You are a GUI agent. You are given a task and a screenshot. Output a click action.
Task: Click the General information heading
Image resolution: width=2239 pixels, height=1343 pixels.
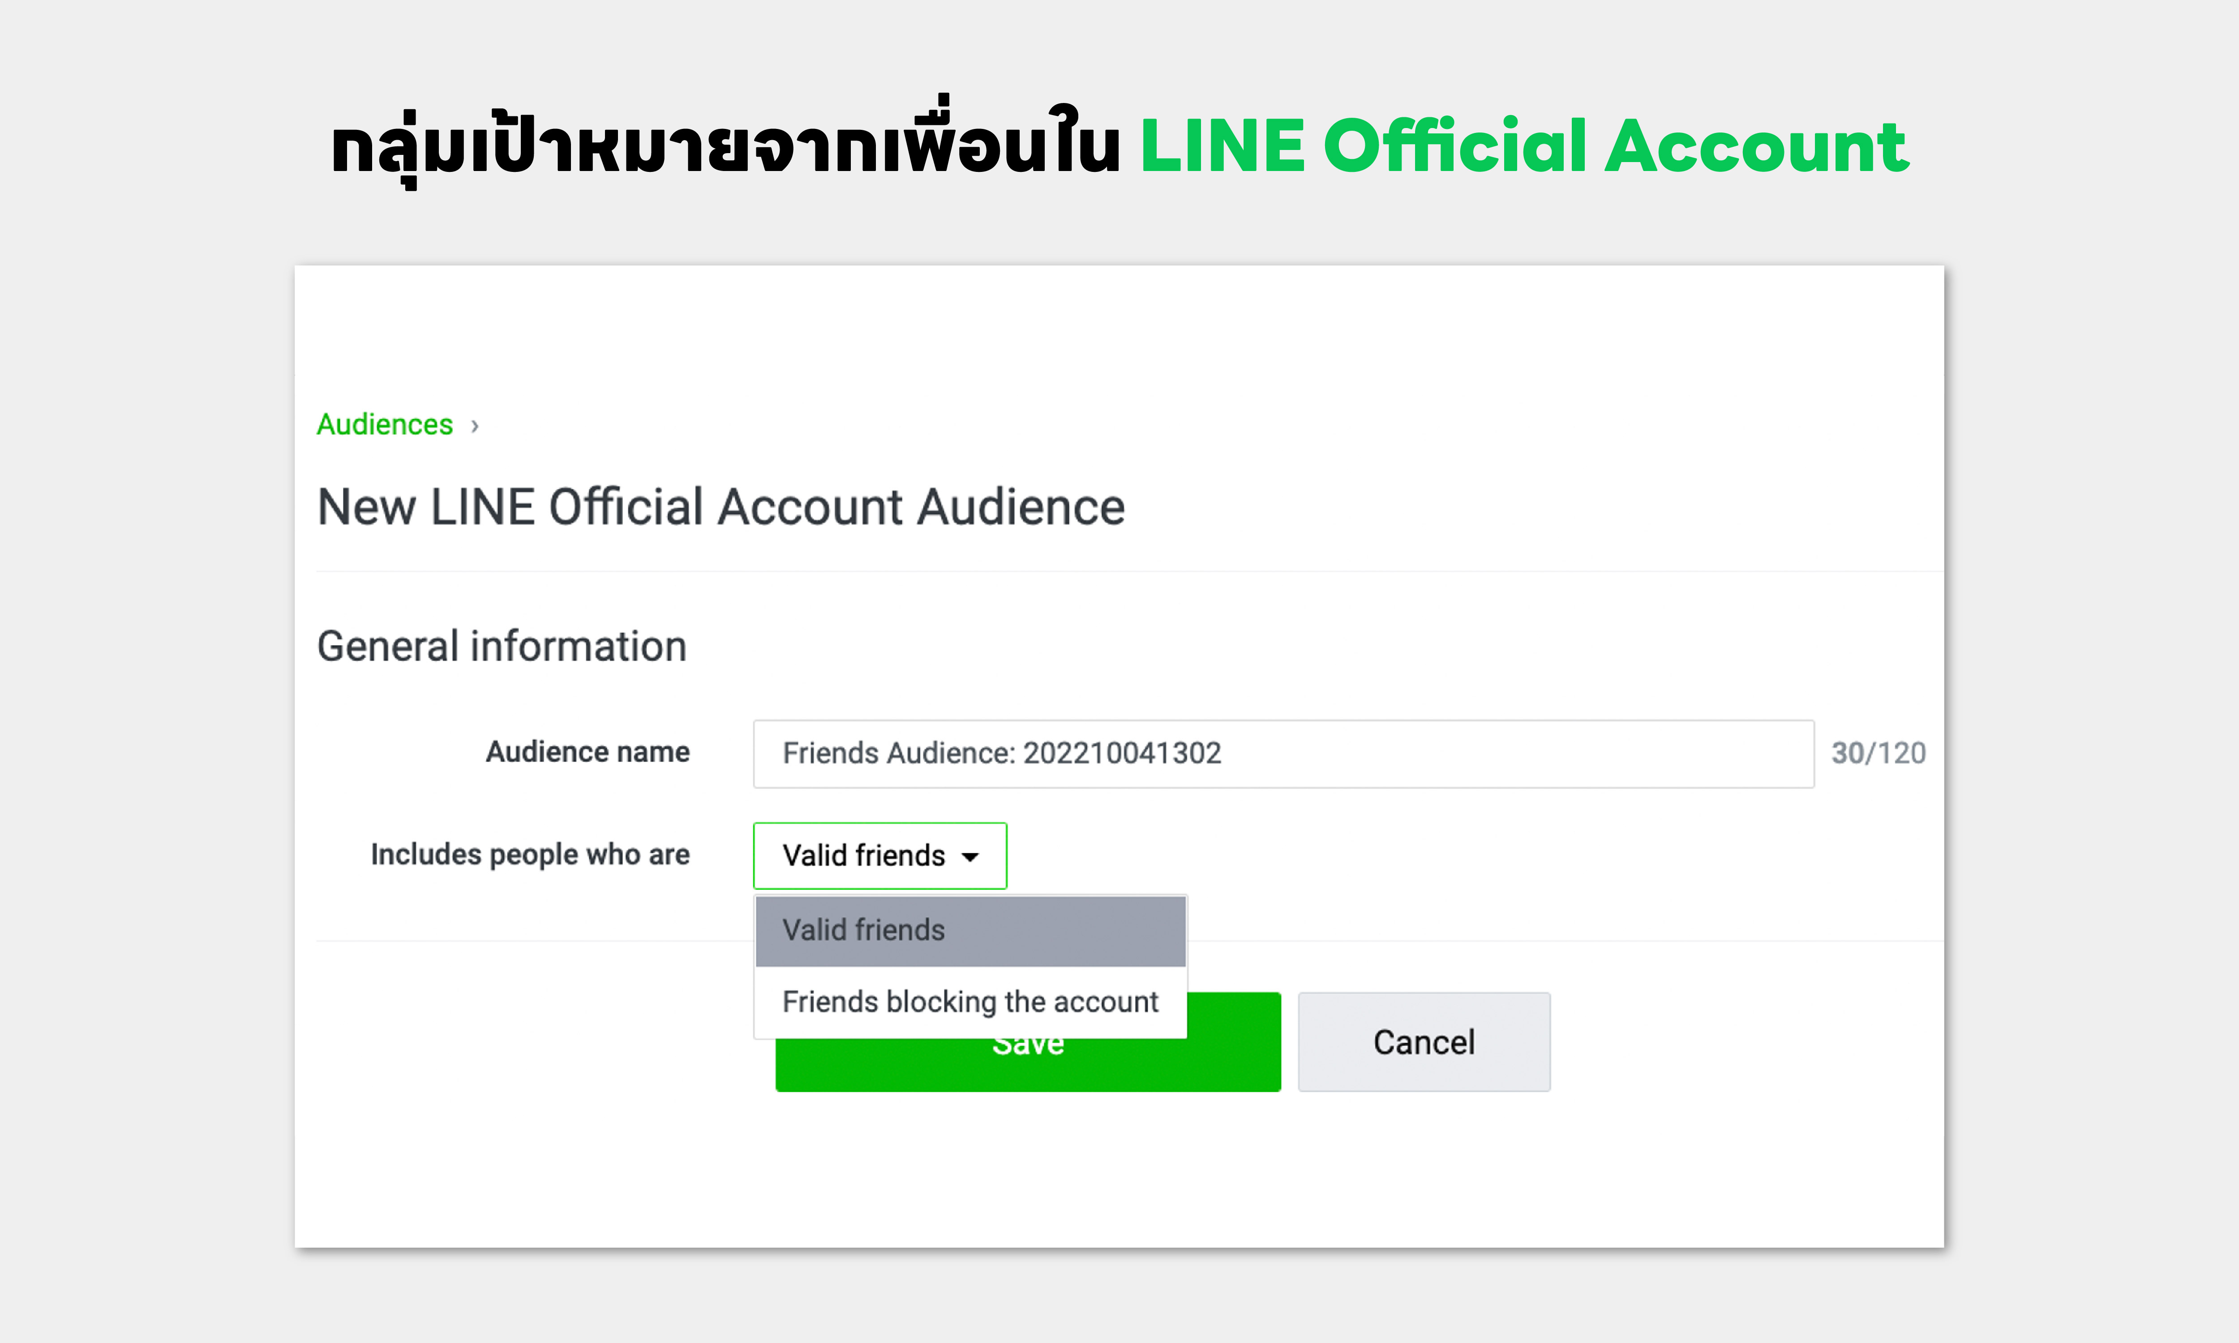502,646
